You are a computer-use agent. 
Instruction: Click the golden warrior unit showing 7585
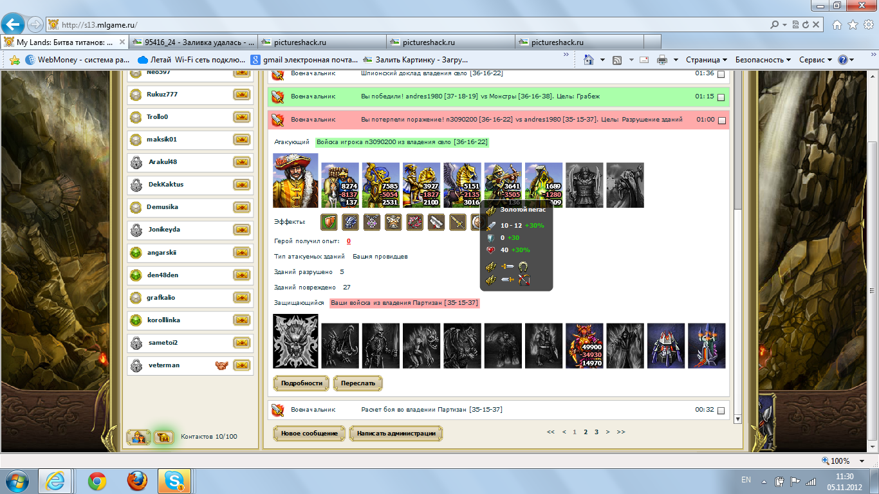[x=381, y=185]
